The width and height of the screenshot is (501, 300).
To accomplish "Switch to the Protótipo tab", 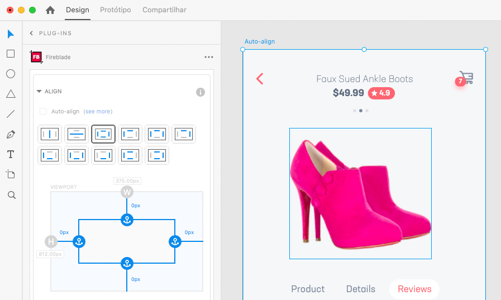I will tap(116, 10).
